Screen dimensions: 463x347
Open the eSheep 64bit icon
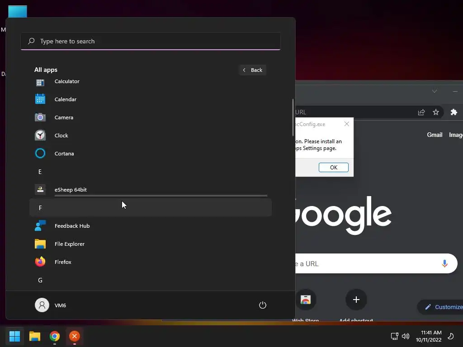40,189
